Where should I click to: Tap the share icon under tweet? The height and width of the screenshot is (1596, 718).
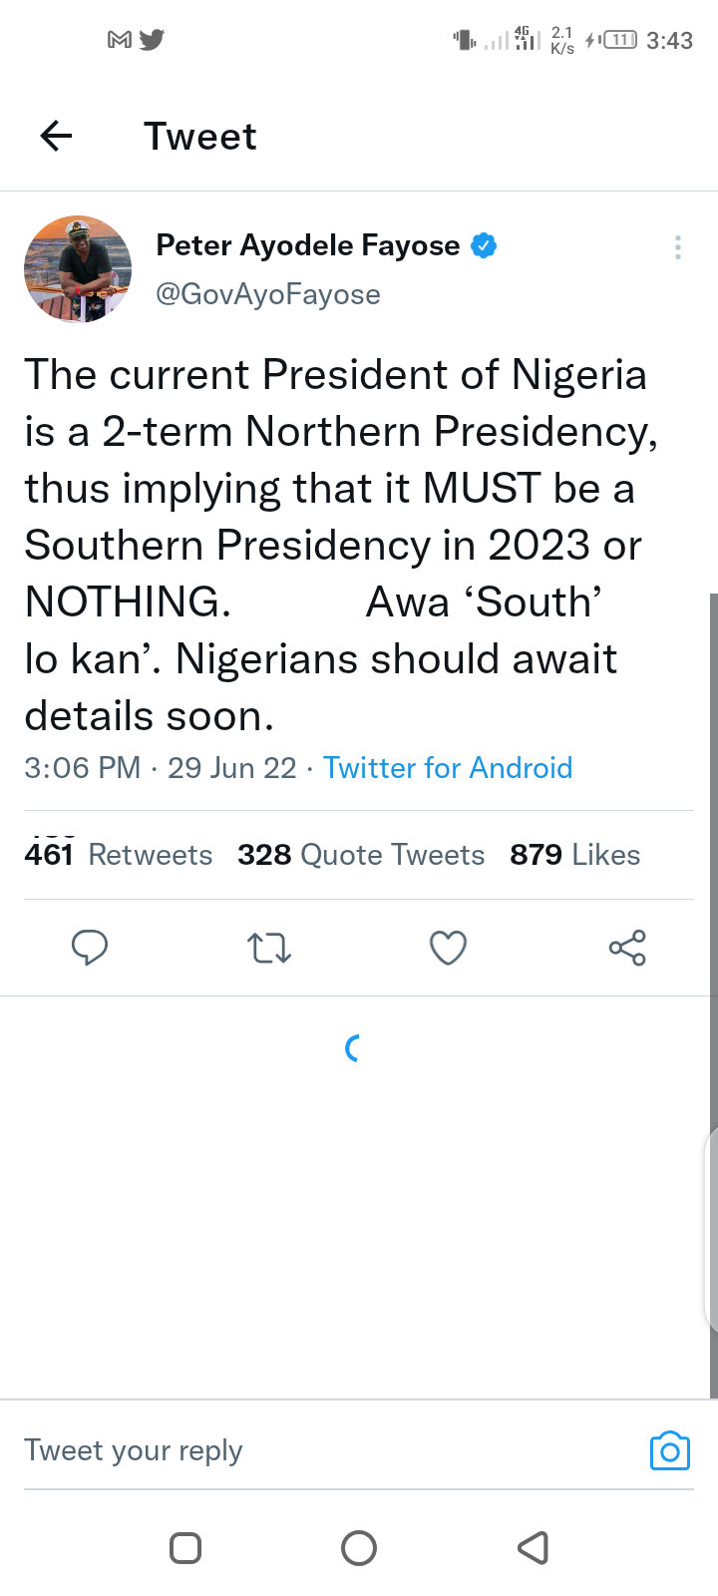(627, 948)
